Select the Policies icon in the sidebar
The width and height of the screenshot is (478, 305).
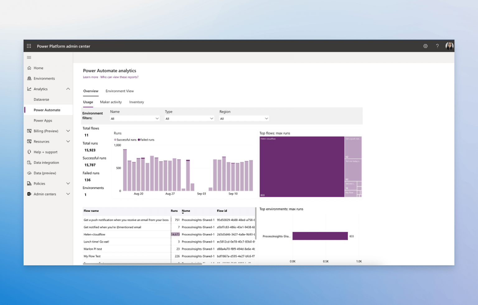[29, 184]
